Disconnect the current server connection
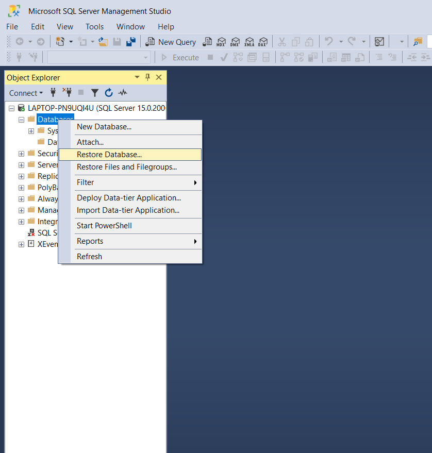The image size is (432, 453). [x=67, y=93]
